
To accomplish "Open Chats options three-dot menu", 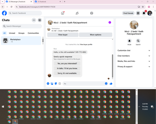I will pyautogui.click(x=34, y=20).
